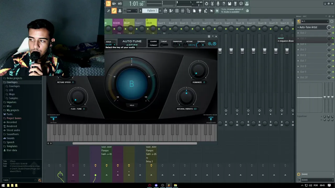
Task: Open the help question mark icon in FL toolbar
Action: (224, 3)
